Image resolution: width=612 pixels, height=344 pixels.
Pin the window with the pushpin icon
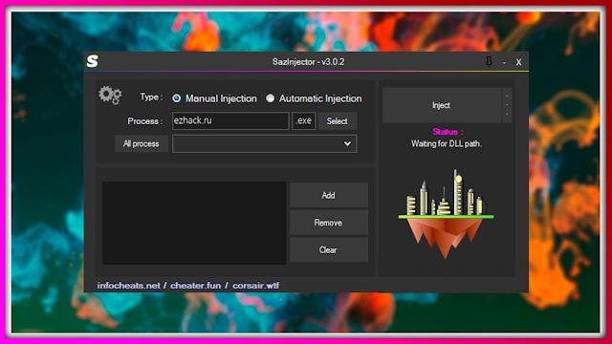[489, 61]
